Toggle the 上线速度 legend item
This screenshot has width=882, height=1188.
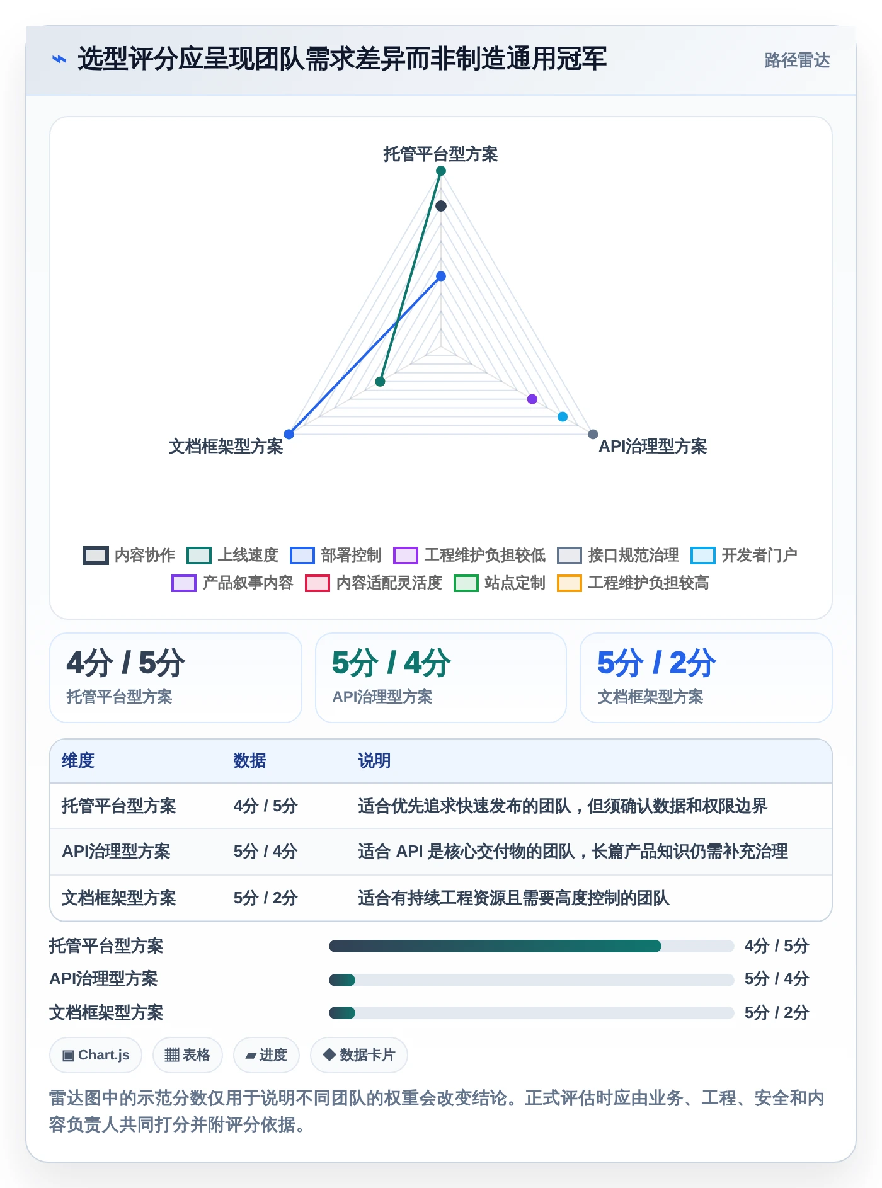click(x=232, y=555)
